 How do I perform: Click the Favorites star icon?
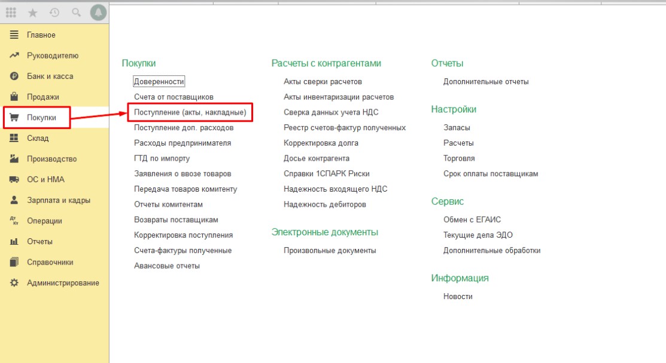point(33,12)
